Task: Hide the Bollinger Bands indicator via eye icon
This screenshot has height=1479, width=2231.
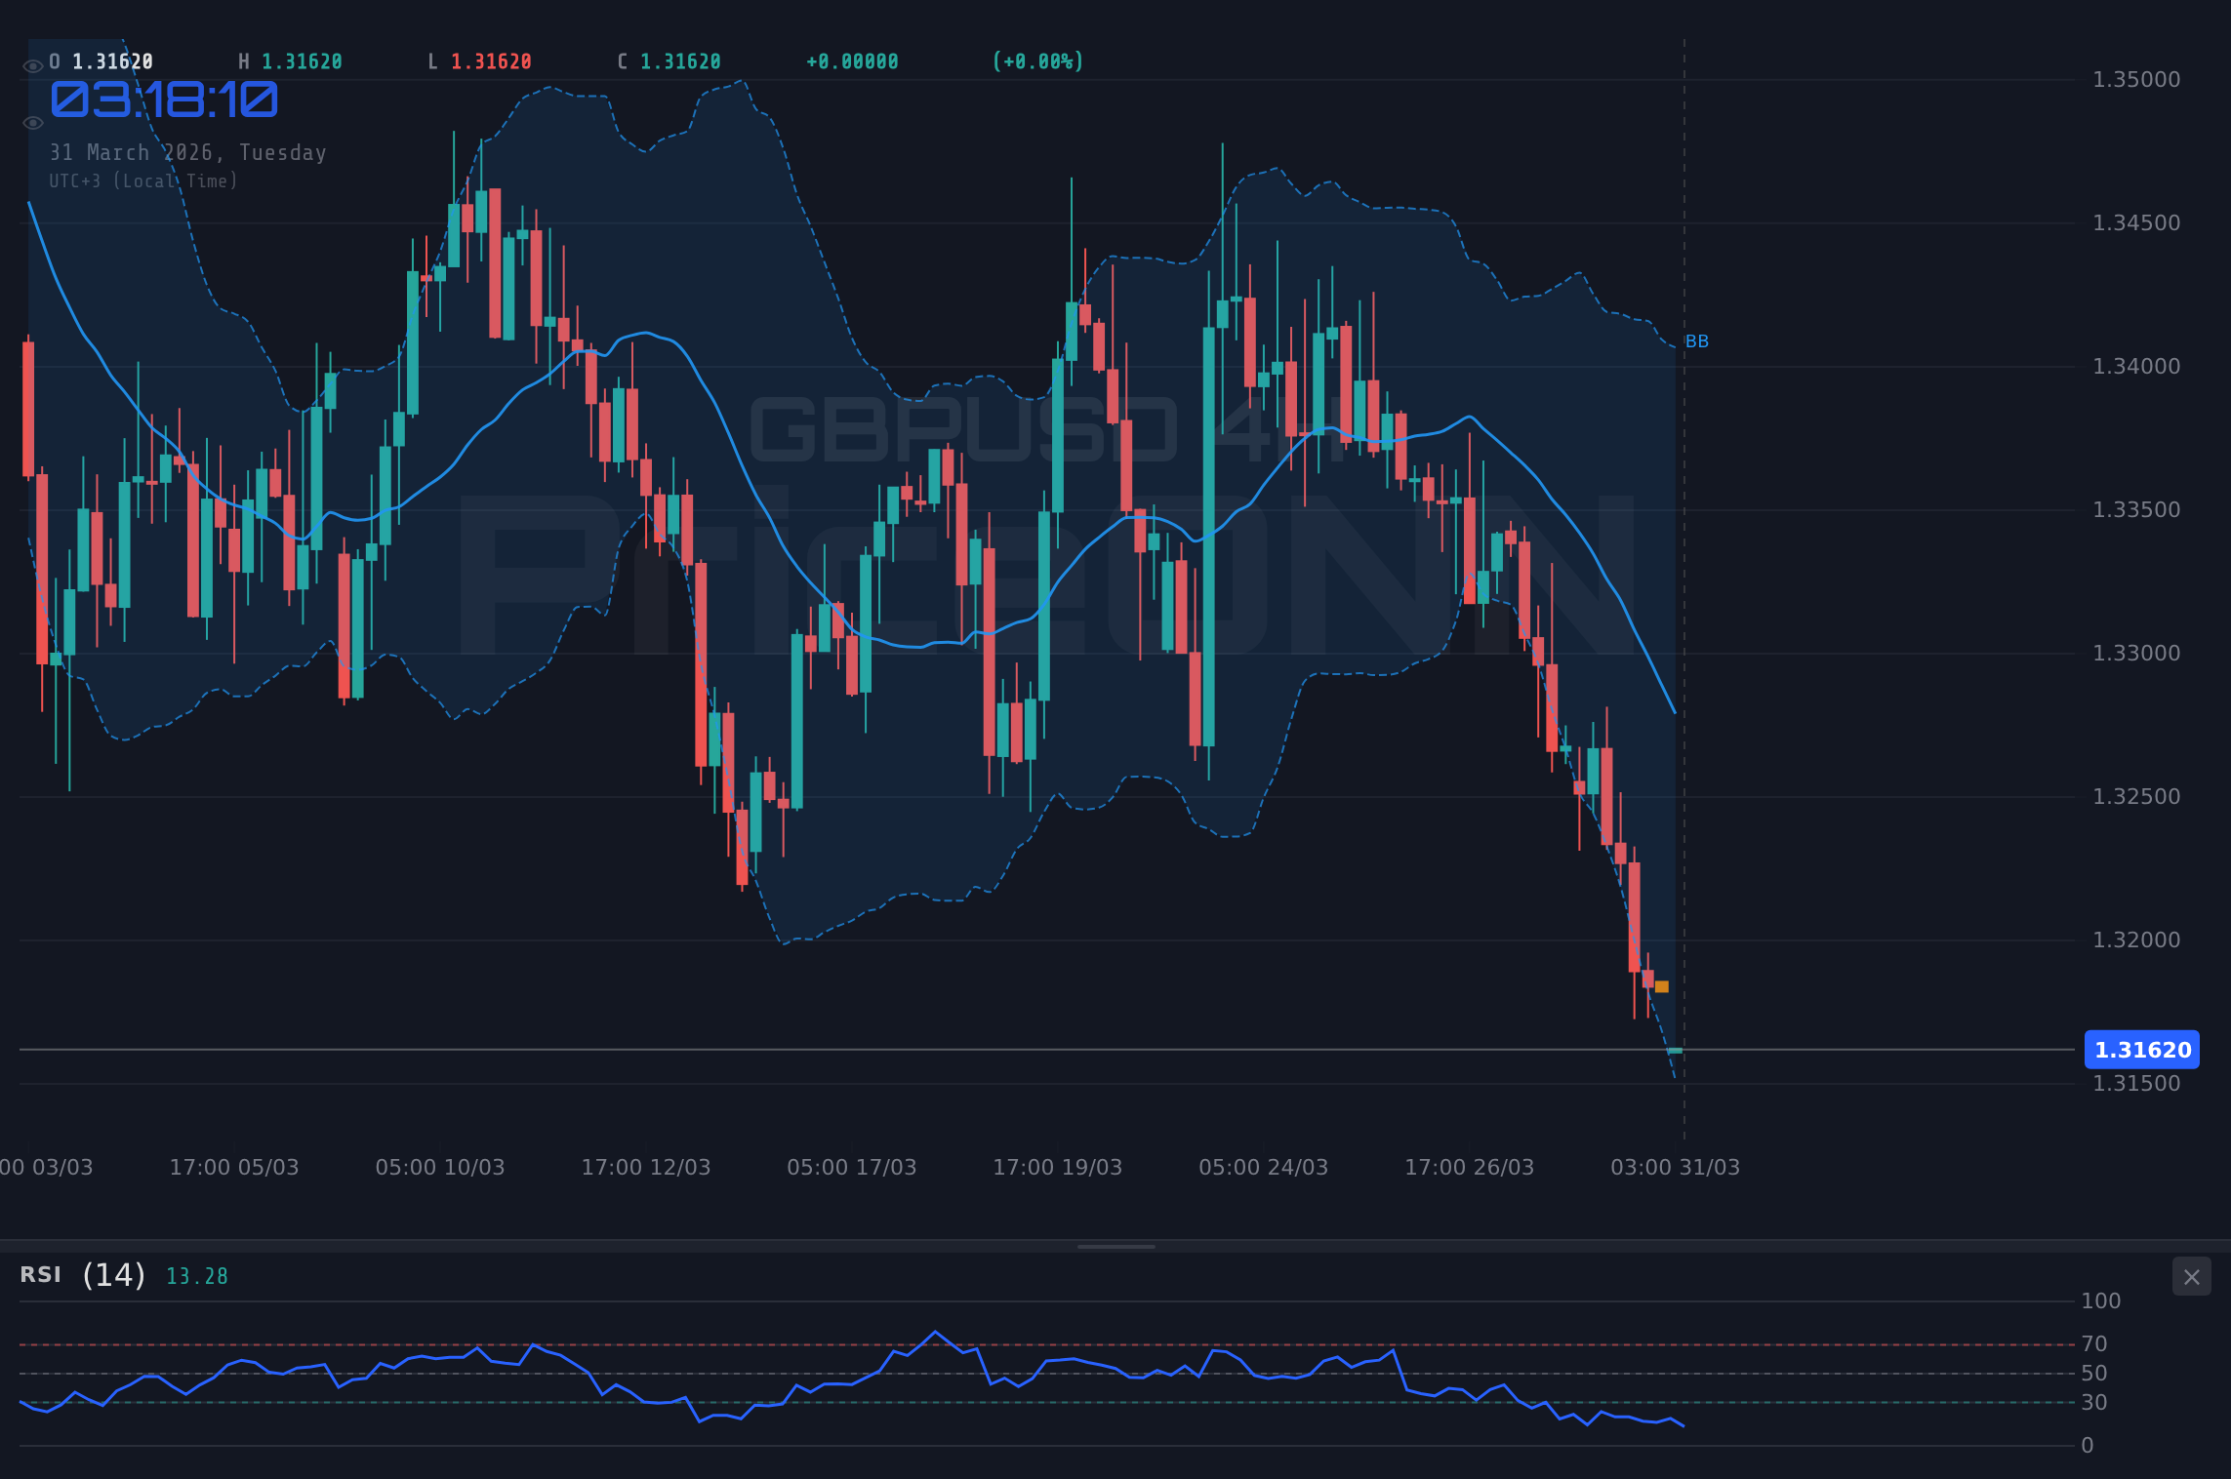Action: click(33, 122)
